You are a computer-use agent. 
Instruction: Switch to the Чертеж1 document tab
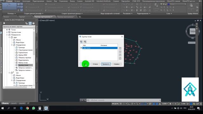tap(22, 17)
